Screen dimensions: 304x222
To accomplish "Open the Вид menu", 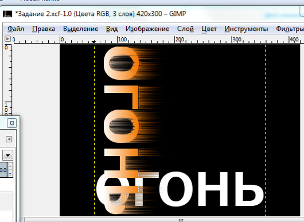I will 112,29.
